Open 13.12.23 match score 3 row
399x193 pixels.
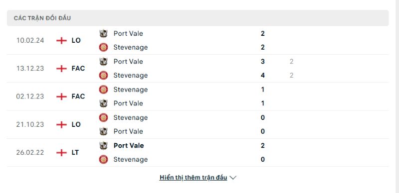pyautogui.click(x=198, y=62)
